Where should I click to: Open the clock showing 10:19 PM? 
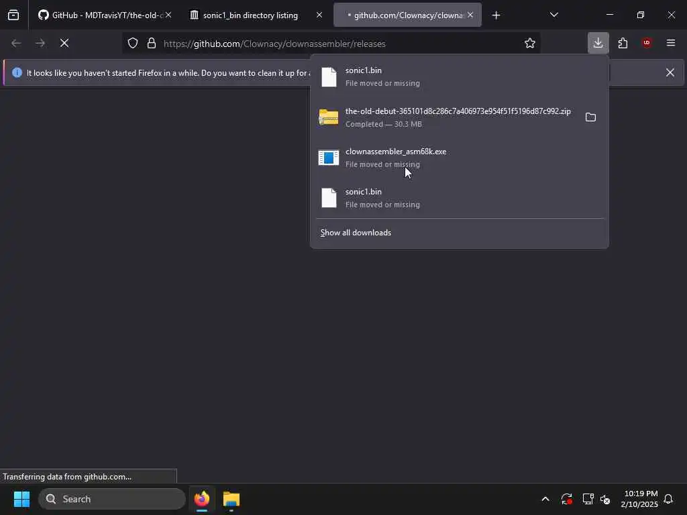point(639,499)
